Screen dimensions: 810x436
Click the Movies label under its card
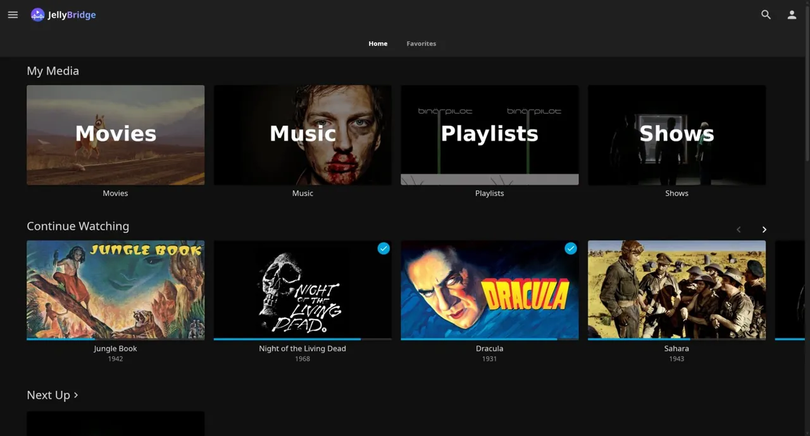(115, 193)
